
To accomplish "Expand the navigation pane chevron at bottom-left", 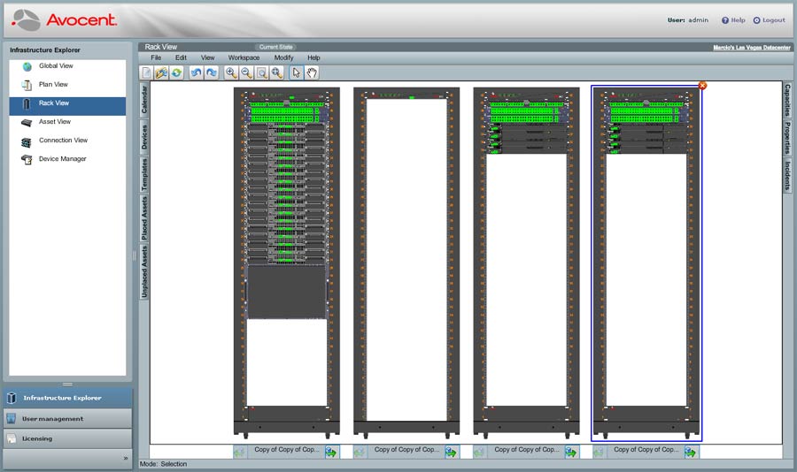I will (125, 458).
